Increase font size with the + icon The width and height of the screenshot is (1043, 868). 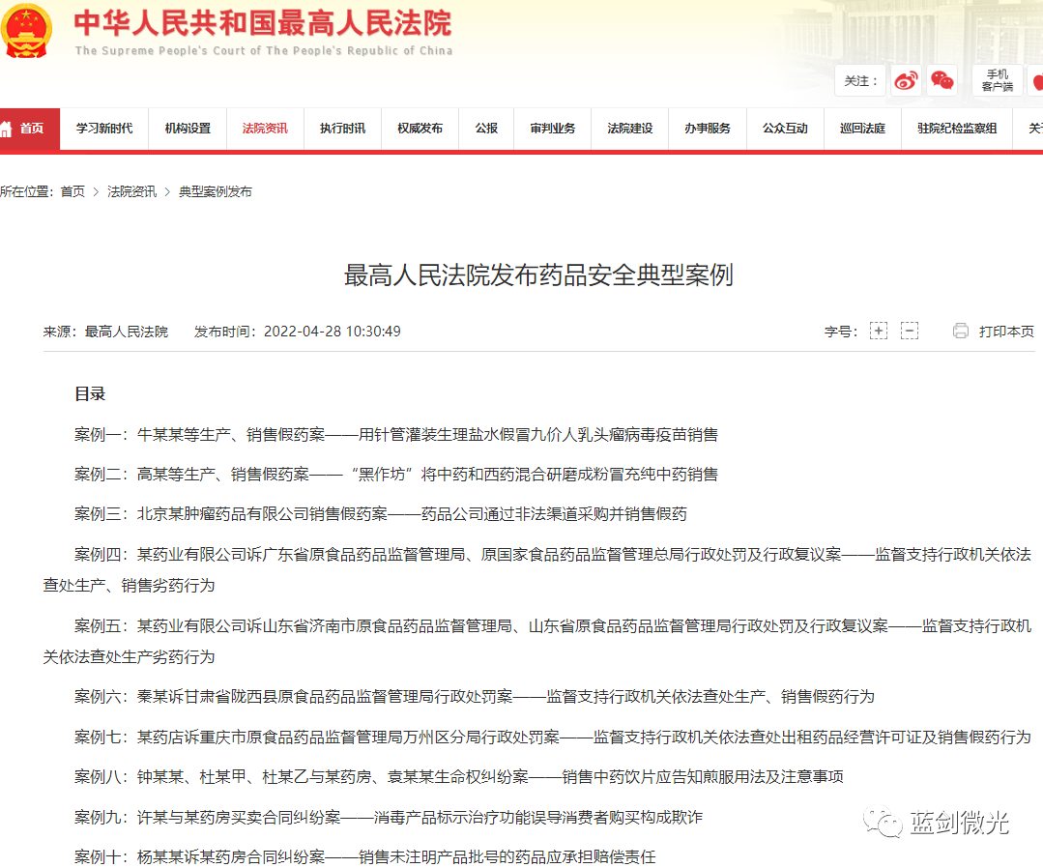coord(878,331)
